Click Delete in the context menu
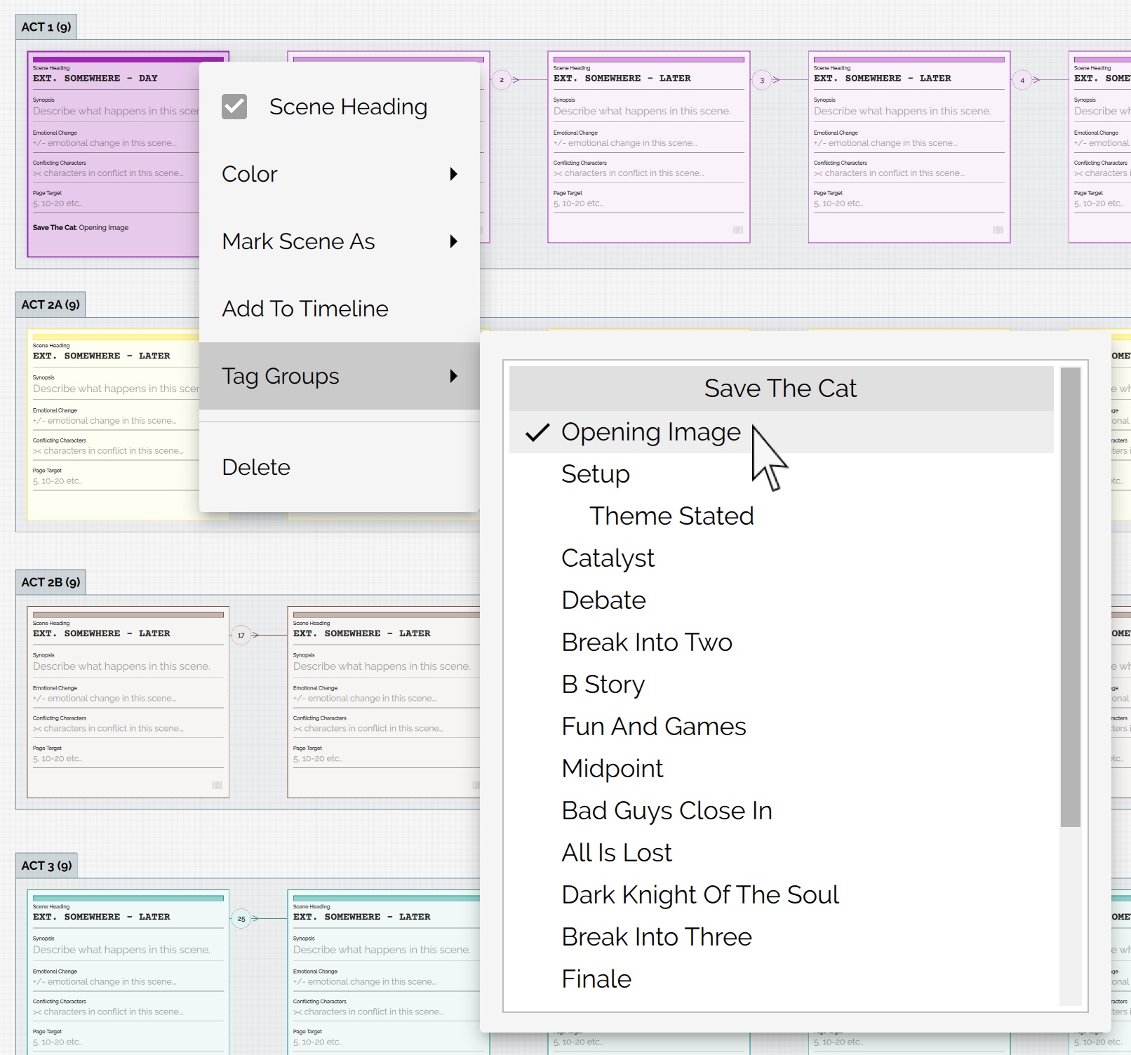This screenshot has width=1131, height=1055. (x=340, y=467)
